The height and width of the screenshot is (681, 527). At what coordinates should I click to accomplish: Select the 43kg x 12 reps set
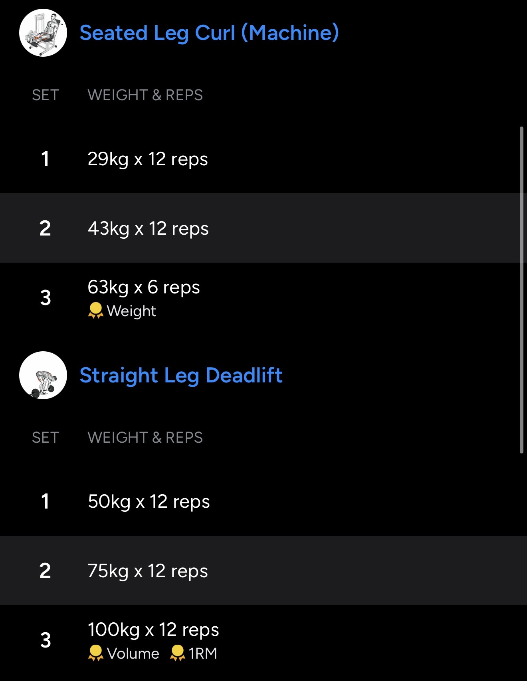[148, 228]
